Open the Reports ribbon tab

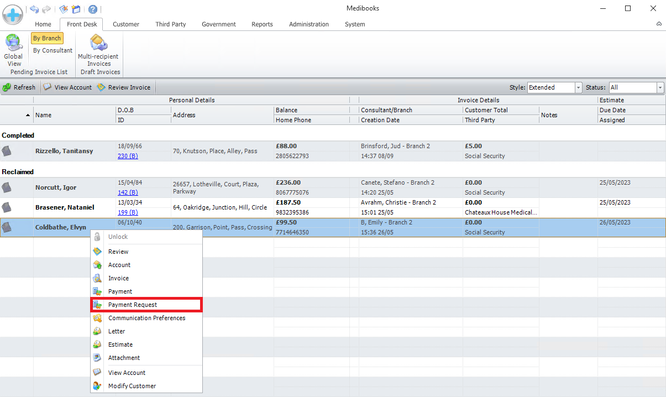pos(262,24)
